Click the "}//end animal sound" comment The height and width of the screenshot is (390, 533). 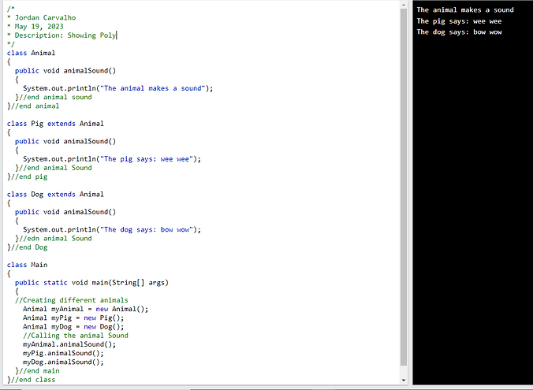pyautogui.click(x=54, y=97)
